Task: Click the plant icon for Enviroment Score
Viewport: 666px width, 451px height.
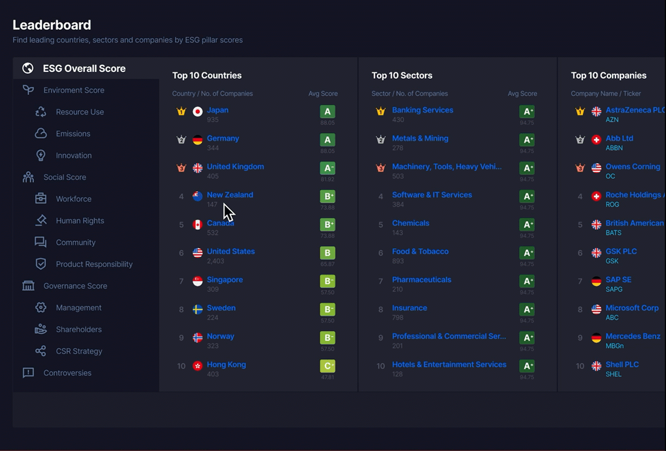Action: coord(28,90)
